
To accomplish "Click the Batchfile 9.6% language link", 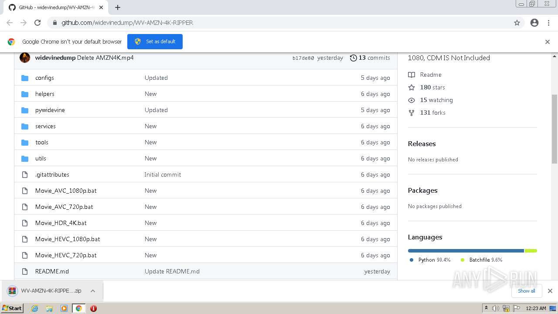I will coord(482,260).
